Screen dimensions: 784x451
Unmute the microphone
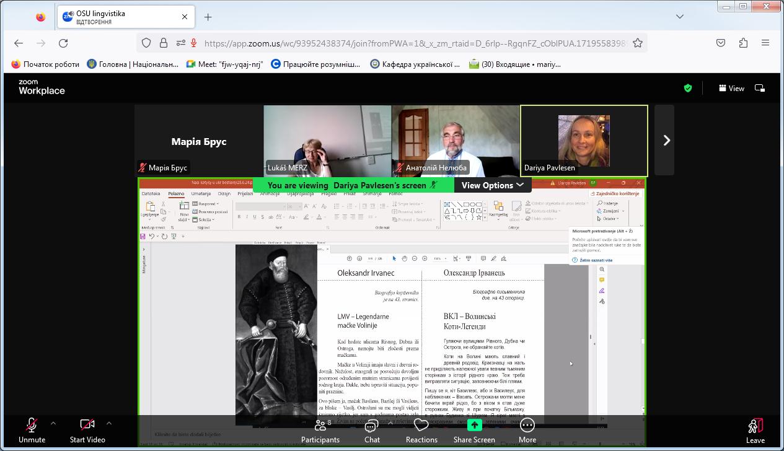pyautogui.click(x=32, y=426)
